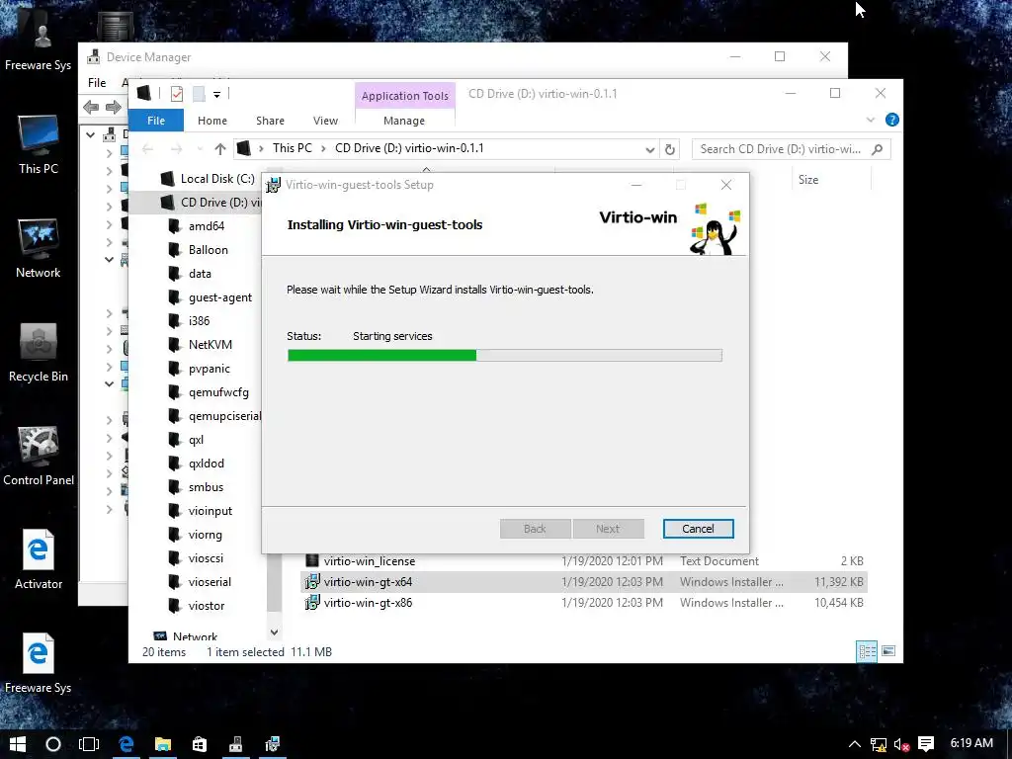1012x759 pixels.
Task: Open the Share ribbon tab
Action: coord(270,121)
